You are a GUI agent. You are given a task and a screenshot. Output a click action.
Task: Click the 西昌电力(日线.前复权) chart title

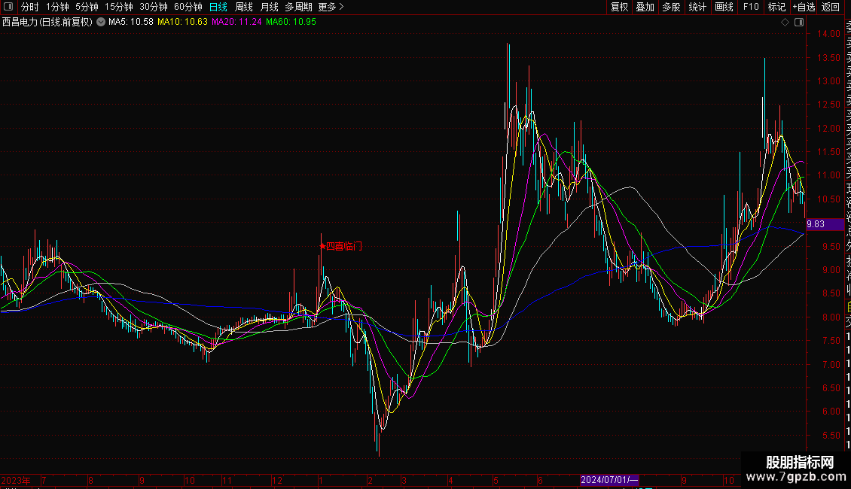pos(47,23)
